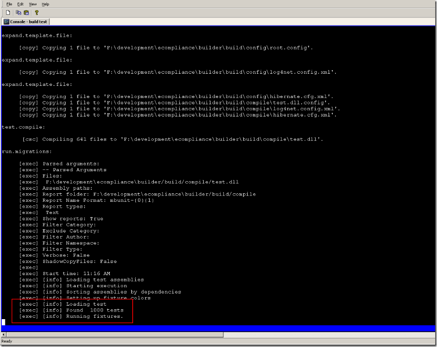This screenshot has width=437, height=347.
Task: Open the Edit menu
Action: (20, 4)
